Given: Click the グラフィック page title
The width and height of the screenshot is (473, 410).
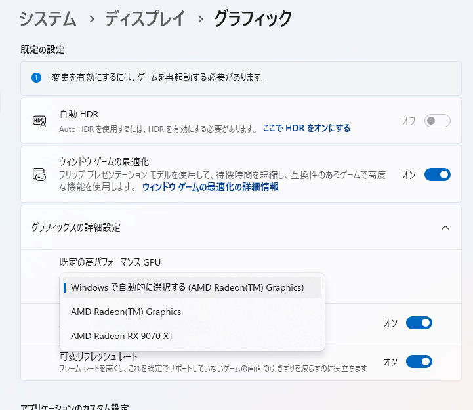Looking at the screenshot, I should pos(253,20).
